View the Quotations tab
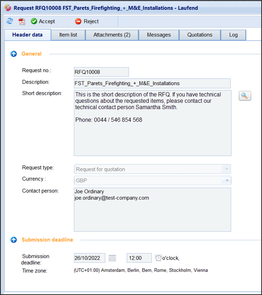Screen dimensions: 262x295 click(200, 35)
